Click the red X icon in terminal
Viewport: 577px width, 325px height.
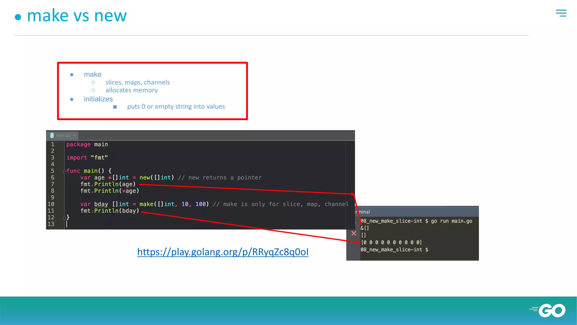[354, 233]
